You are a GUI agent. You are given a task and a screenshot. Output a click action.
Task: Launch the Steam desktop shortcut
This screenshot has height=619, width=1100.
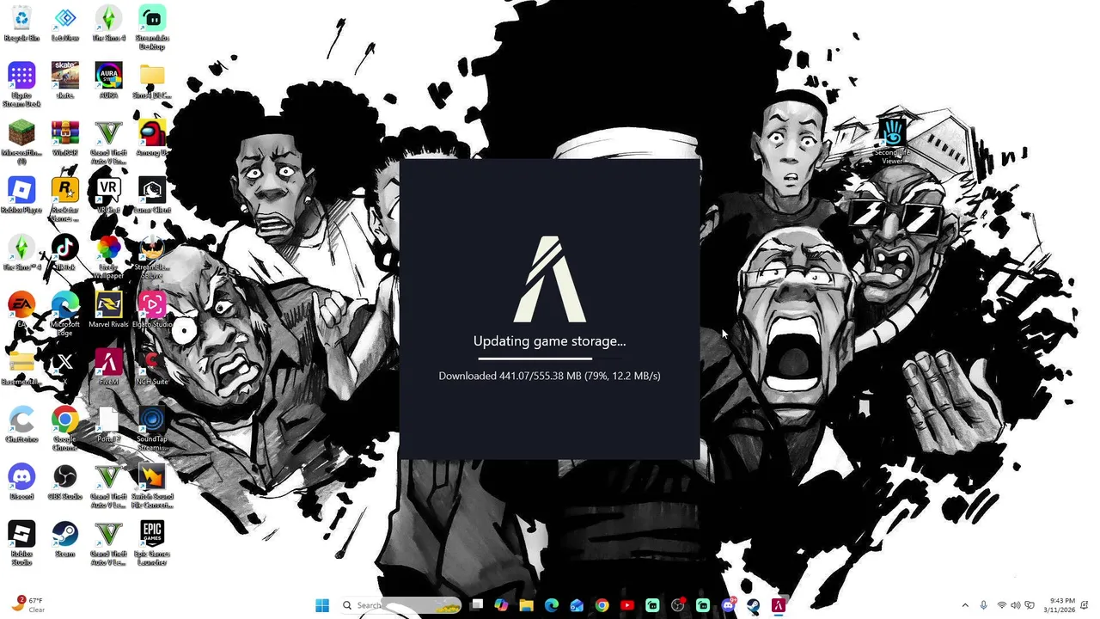pos(65,539)
